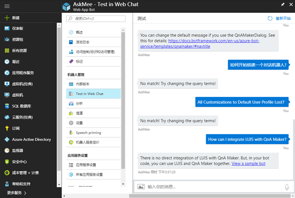295x198 pixels.
Task: Click the 搜索(Ctrl+/) search field
Action: pos(96,18)
